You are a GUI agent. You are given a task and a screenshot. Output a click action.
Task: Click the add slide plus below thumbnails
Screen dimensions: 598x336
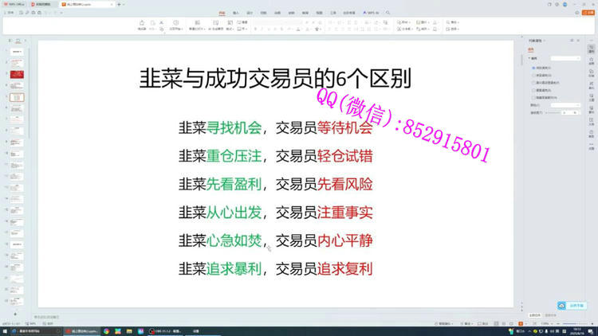(16, 314)
